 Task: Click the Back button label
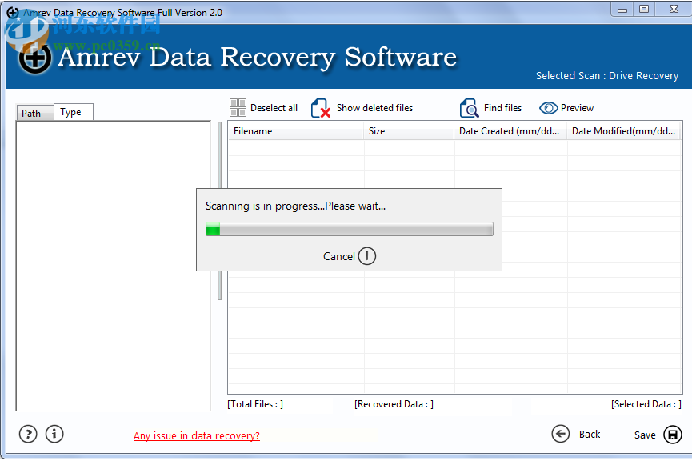(x=589, y=434)
